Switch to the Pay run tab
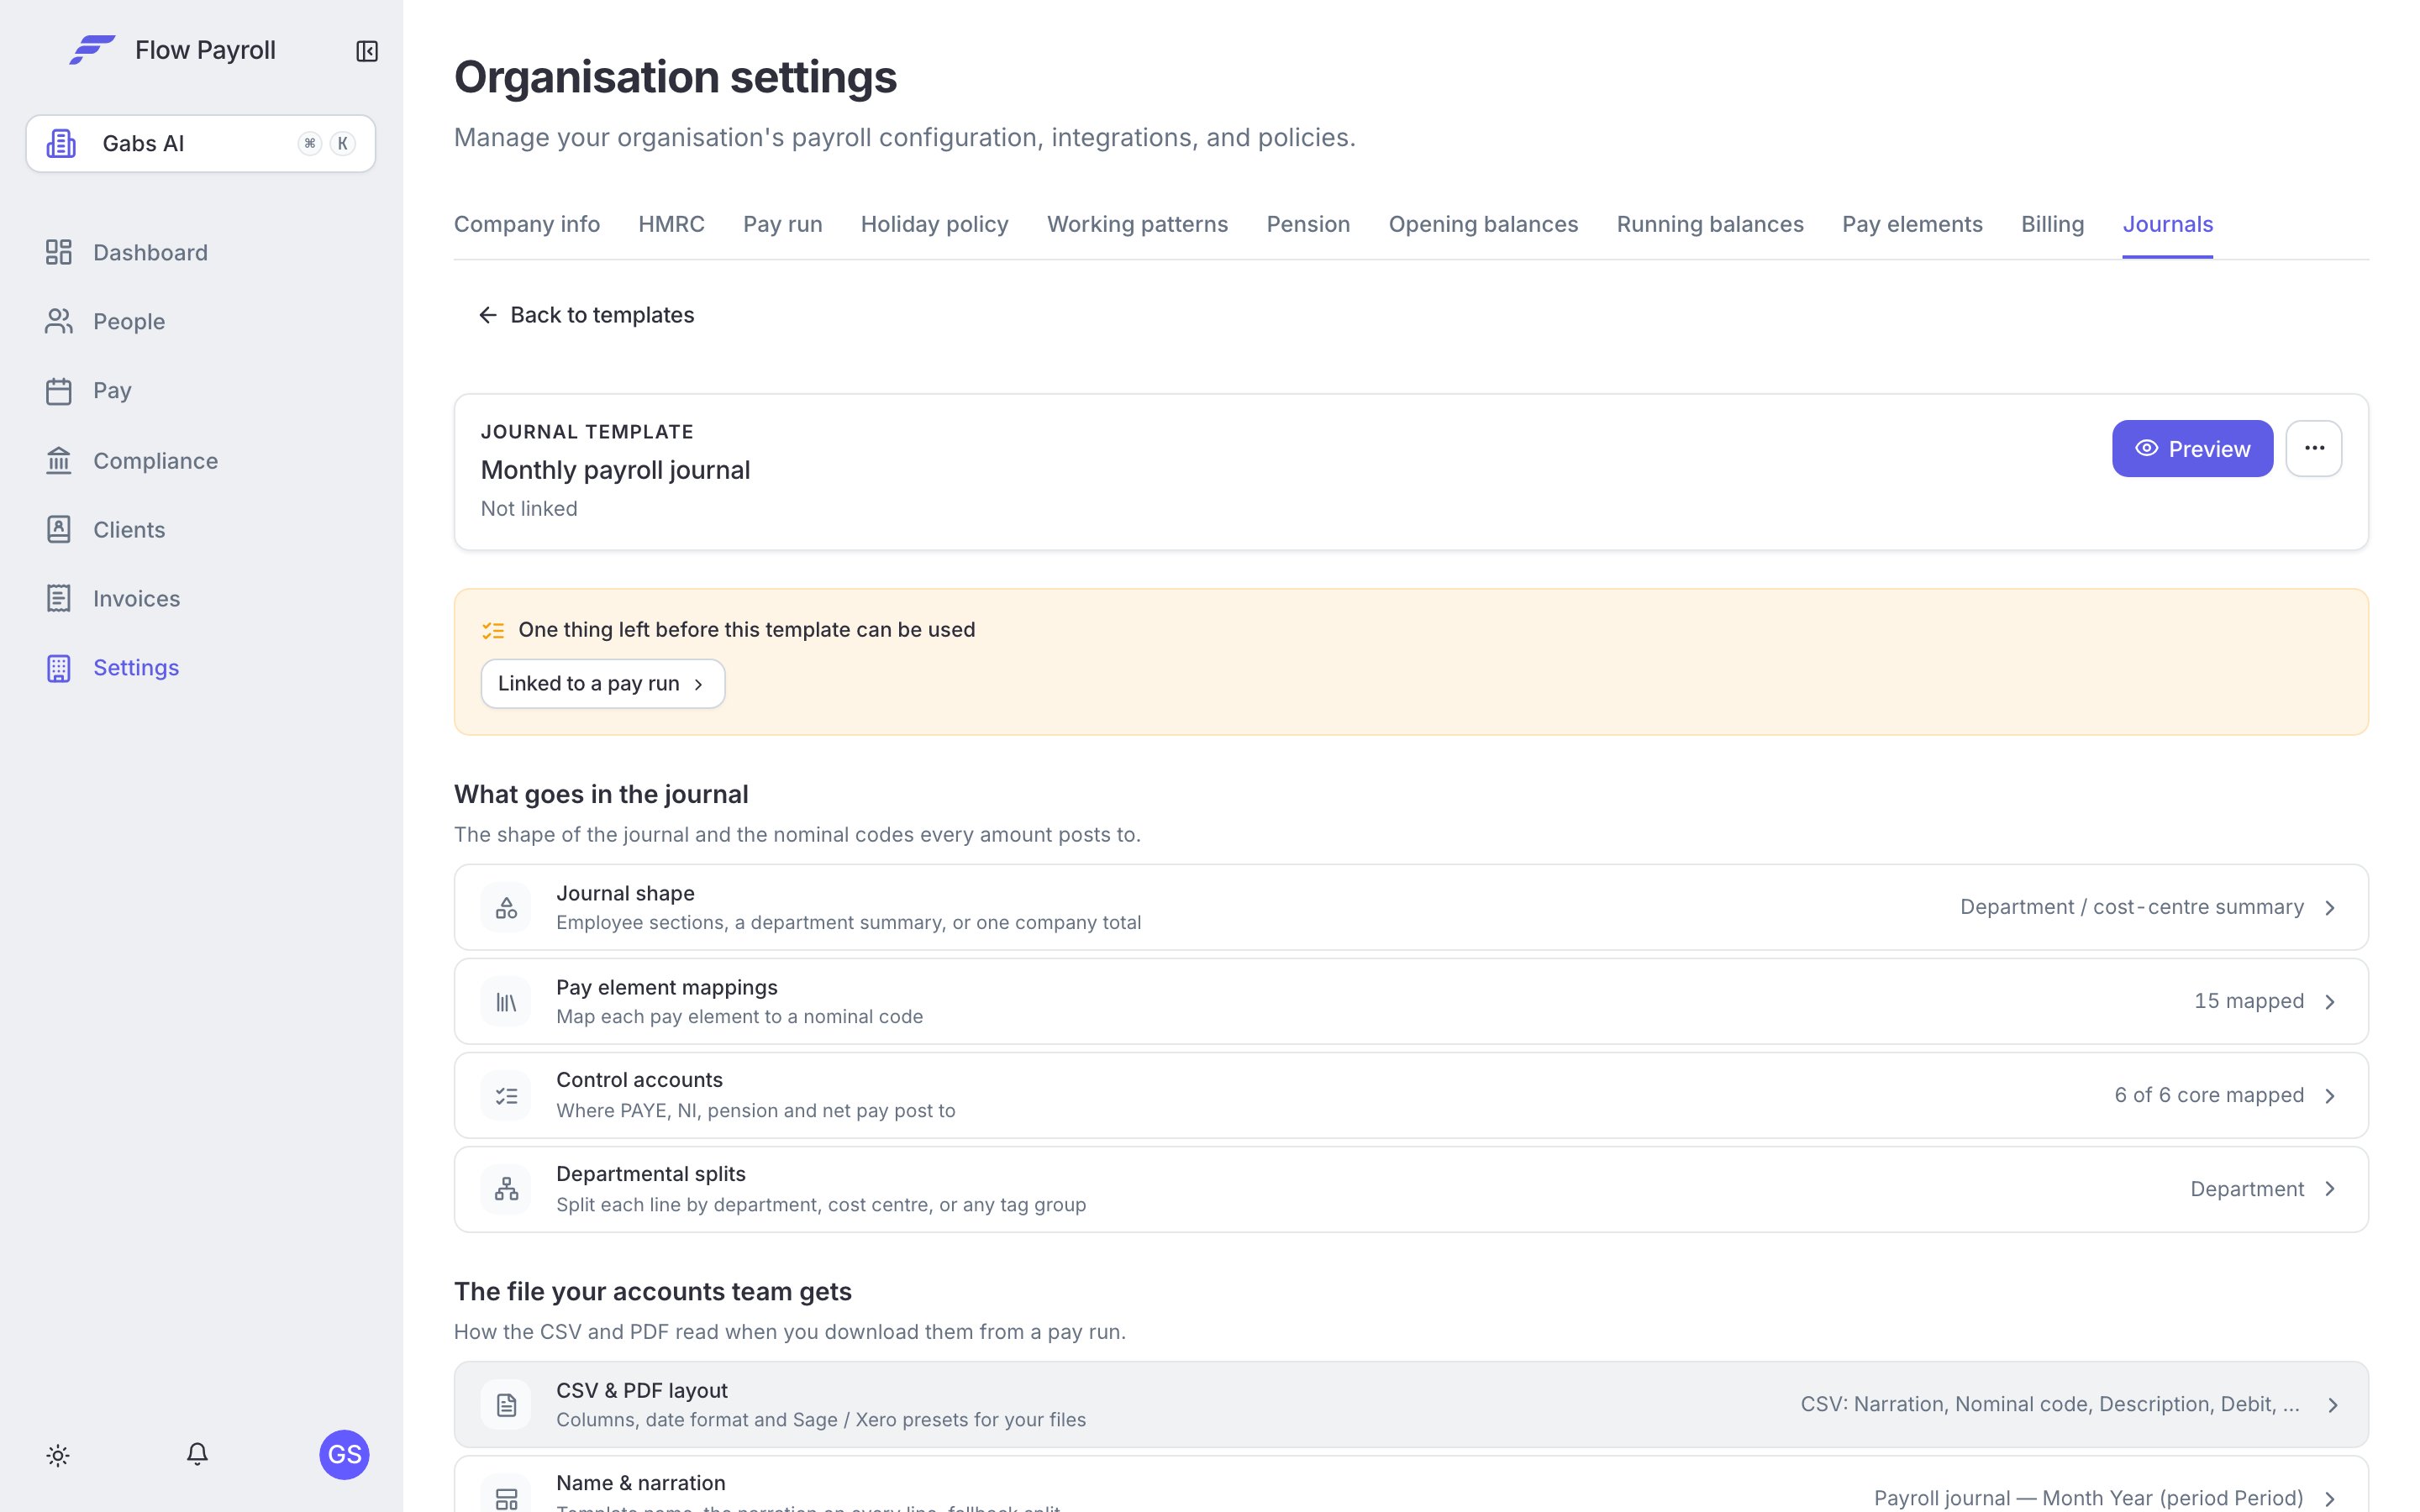The width and height of the screenshot is (2420, 1512). click(x=782, y=224)
